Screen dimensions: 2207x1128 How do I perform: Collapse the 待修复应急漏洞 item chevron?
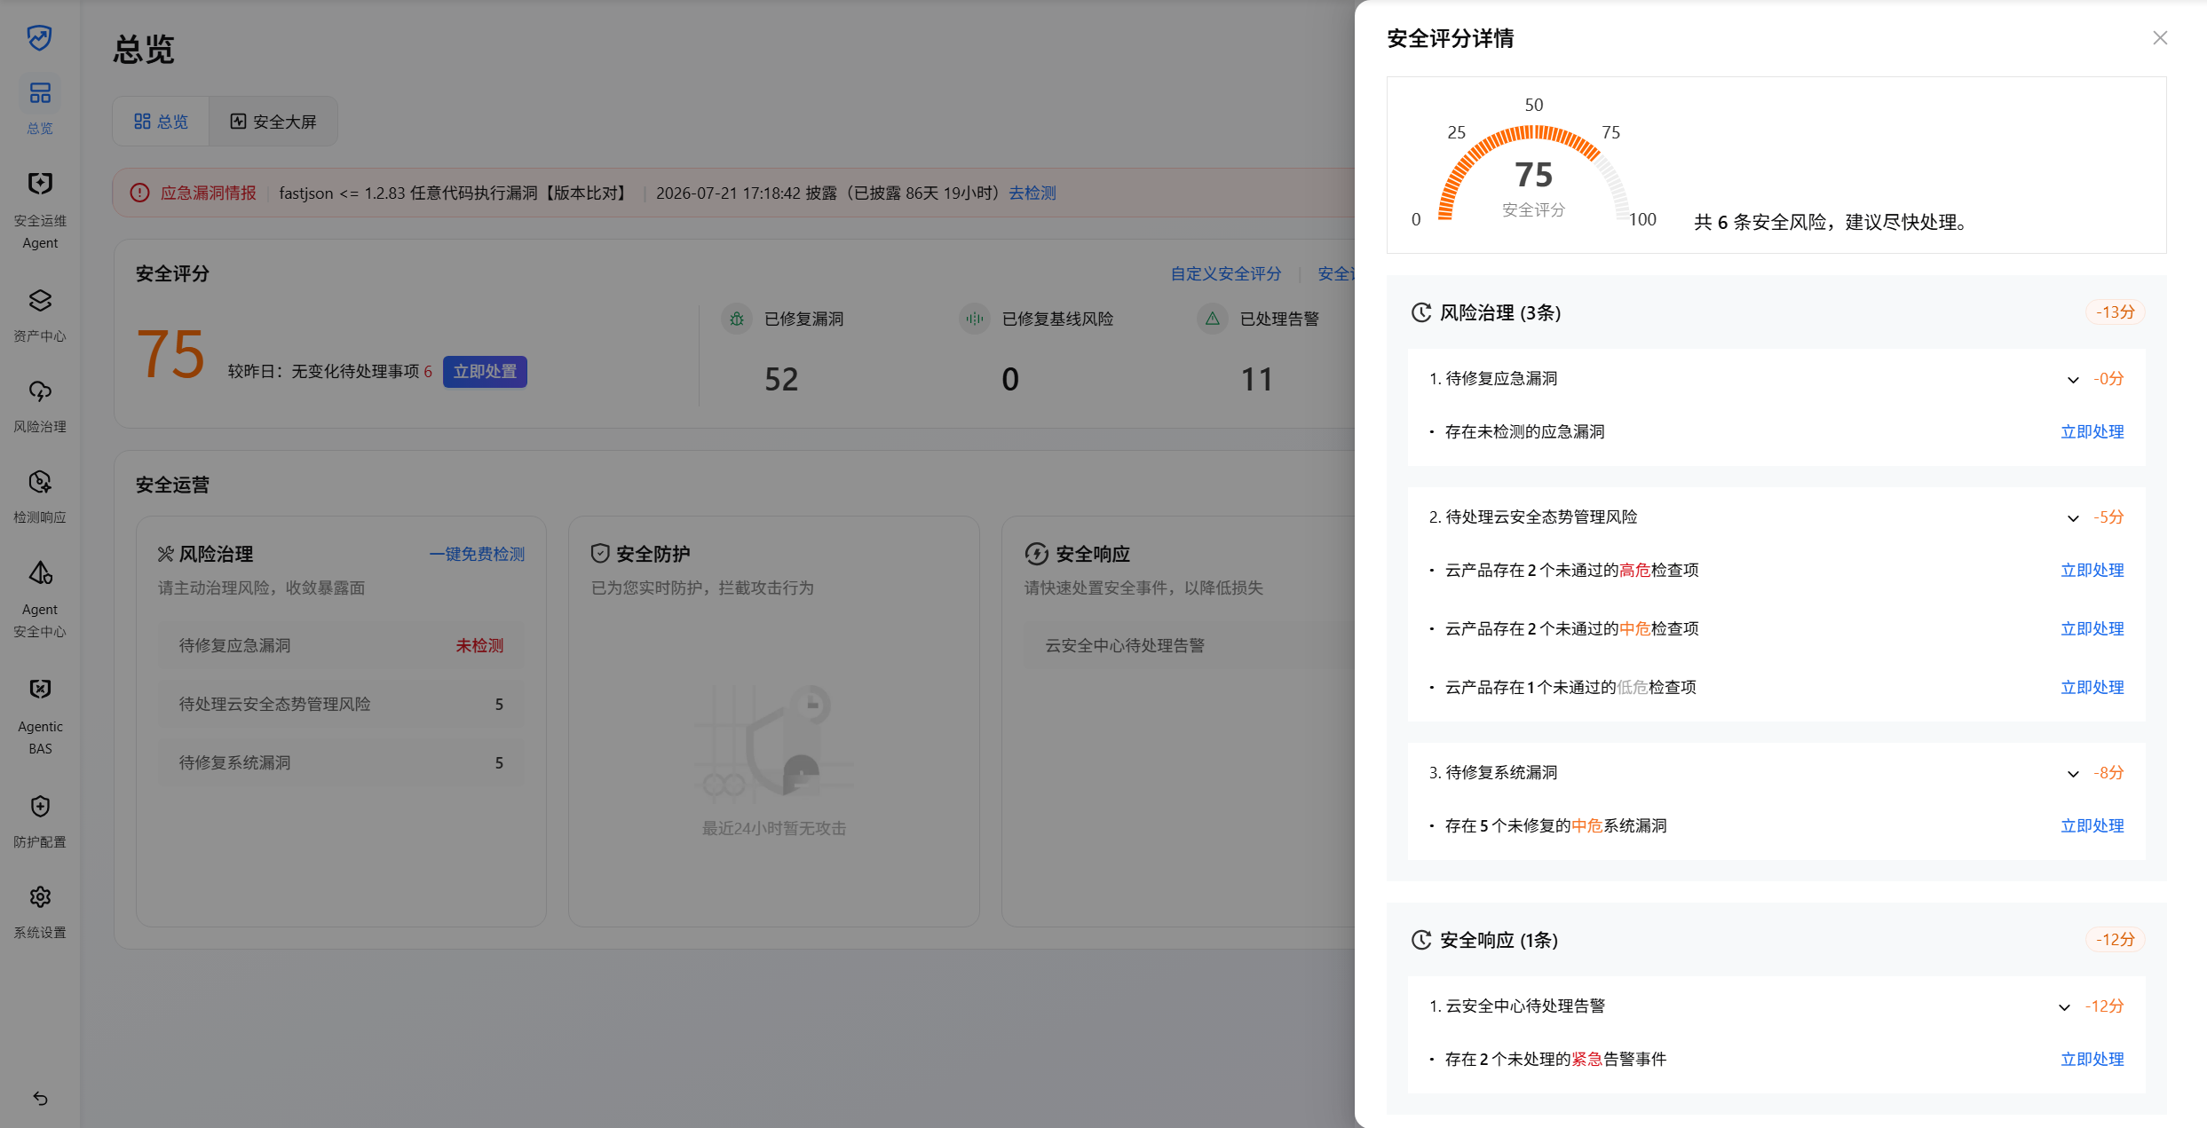2073,380
